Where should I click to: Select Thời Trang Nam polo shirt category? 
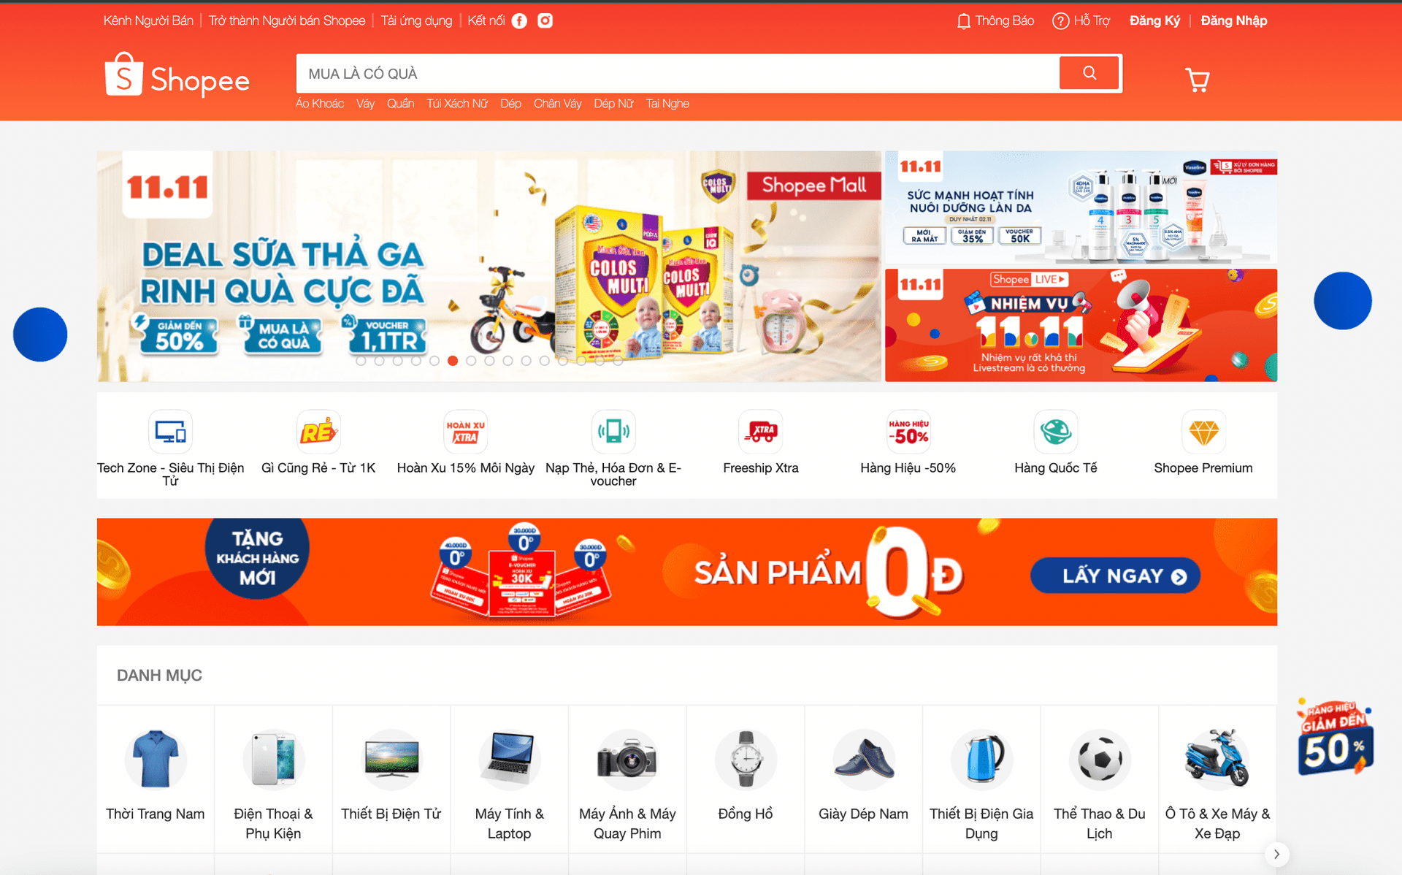tap(156, 779)
